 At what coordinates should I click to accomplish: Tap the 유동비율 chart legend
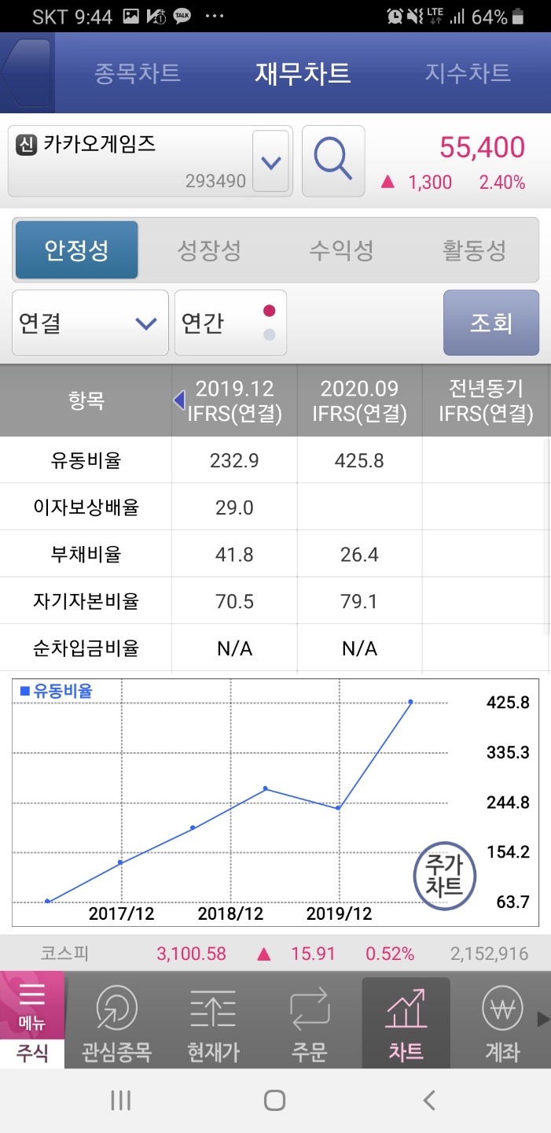point(57,692)
